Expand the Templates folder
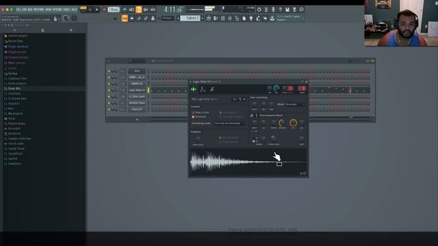This screenshot has width=438, height=246. (x=14, y=164)
